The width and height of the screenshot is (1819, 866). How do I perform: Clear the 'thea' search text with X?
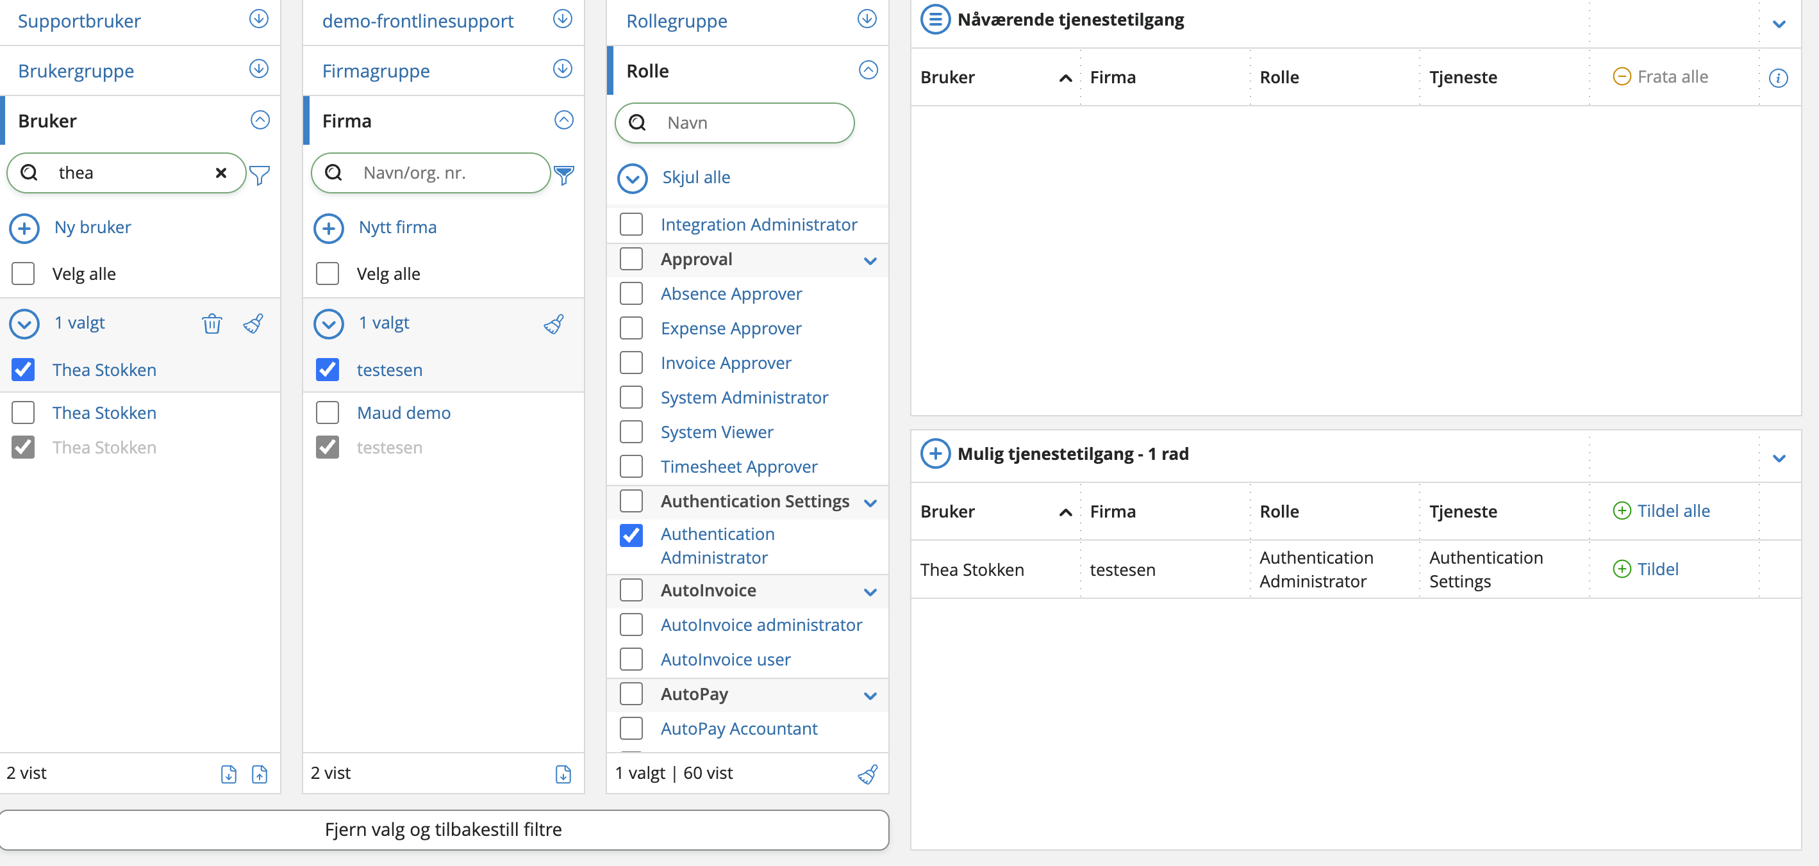click(x=221, y=173)
